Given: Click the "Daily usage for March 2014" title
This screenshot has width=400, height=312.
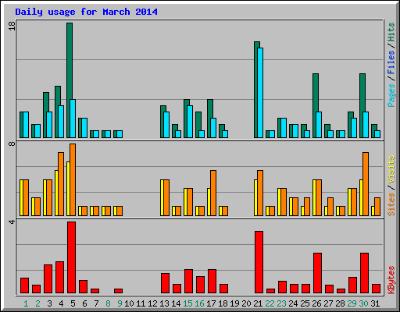Looking at the screenshot, I should click(x=86, y=12).
